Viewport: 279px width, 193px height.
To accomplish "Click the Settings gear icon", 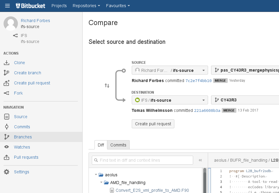I will (7, 172).
